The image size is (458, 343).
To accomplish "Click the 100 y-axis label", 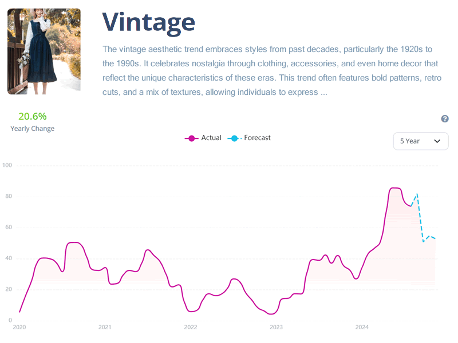I will (7, 165).
